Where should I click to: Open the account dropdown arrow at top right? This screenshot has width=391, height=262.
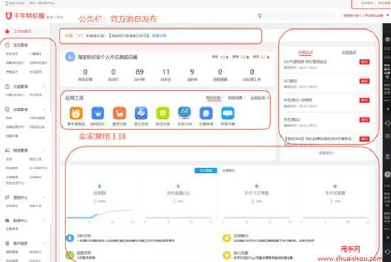click(388, 16)
